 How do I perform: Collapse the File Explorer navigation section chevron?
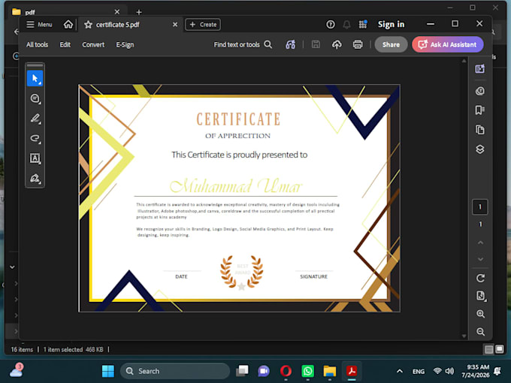pyautogui.click(x=12, y=267)
